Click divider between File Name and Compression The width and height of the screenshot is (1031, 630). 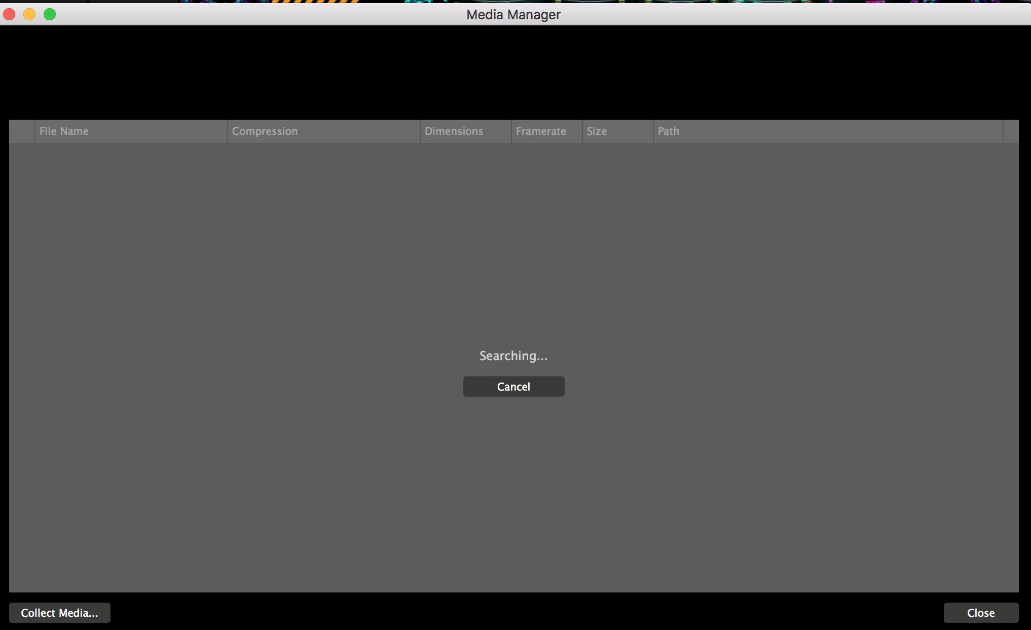pos(228,131)
